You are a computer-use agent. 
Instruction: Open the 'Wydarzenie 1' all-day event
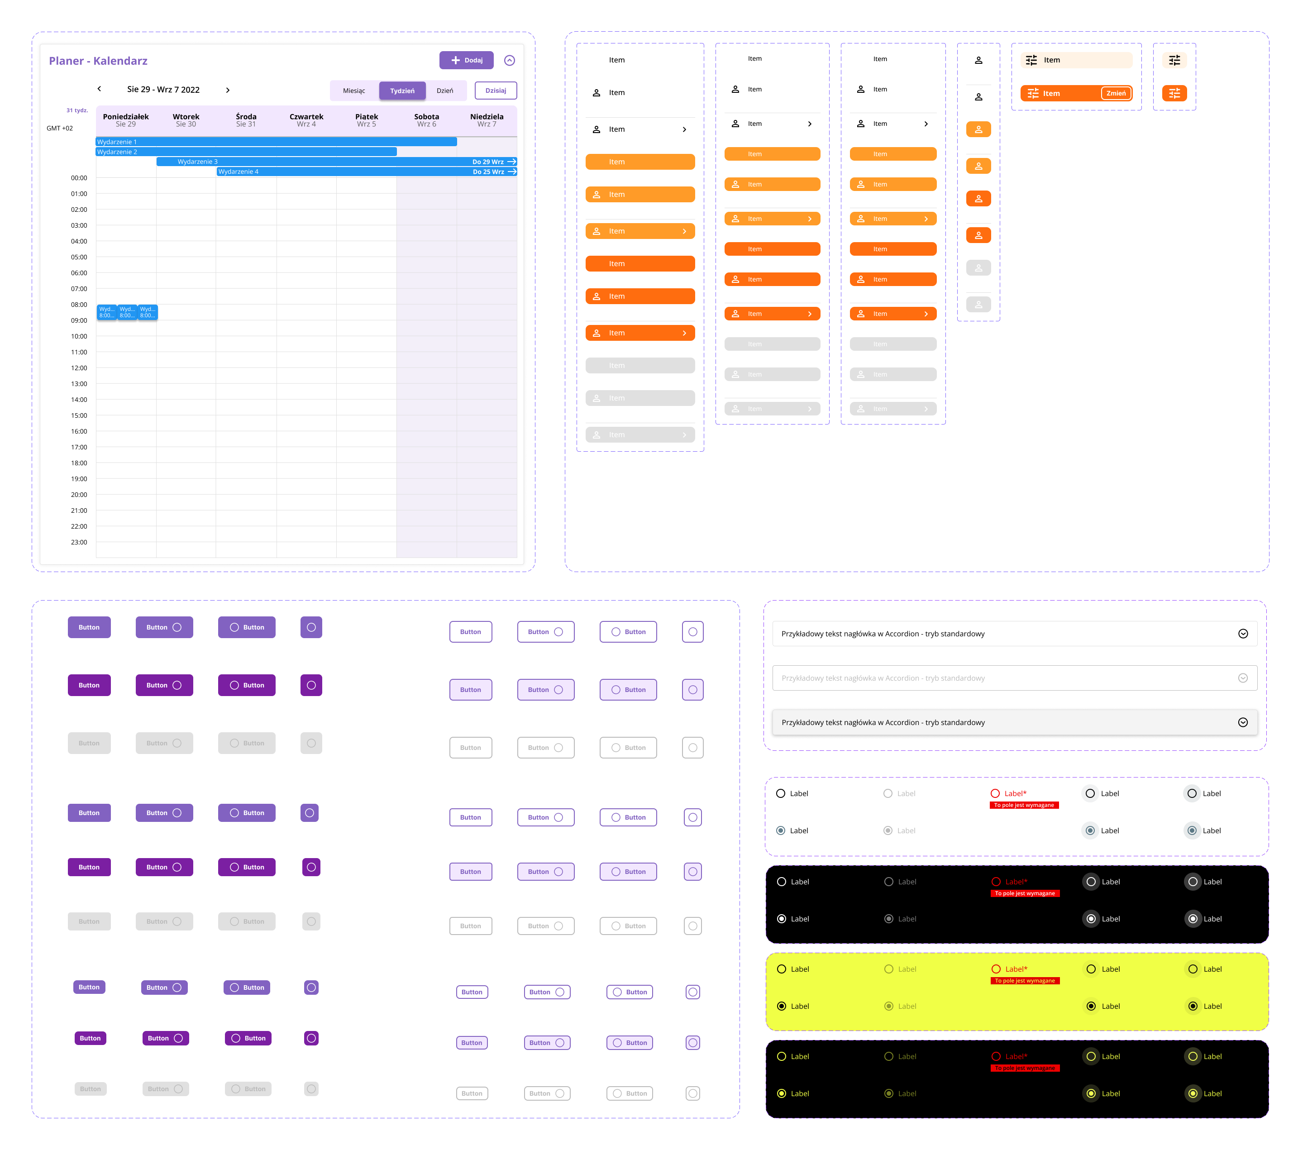(x=276, y=142)
